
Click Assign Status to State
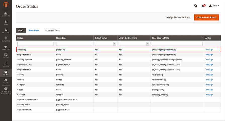178,17
